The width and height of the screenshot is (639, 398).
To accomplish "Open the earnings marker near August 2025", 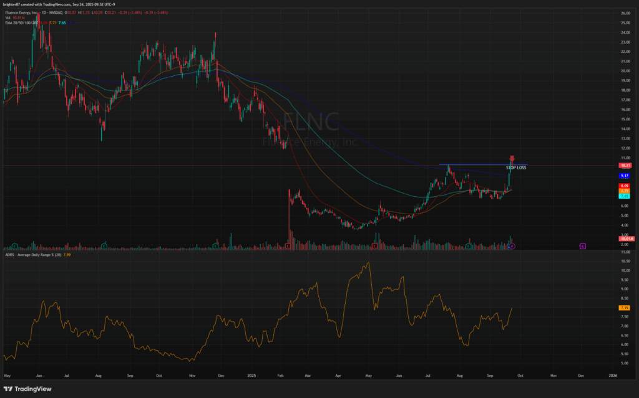I will coord(469,246).
